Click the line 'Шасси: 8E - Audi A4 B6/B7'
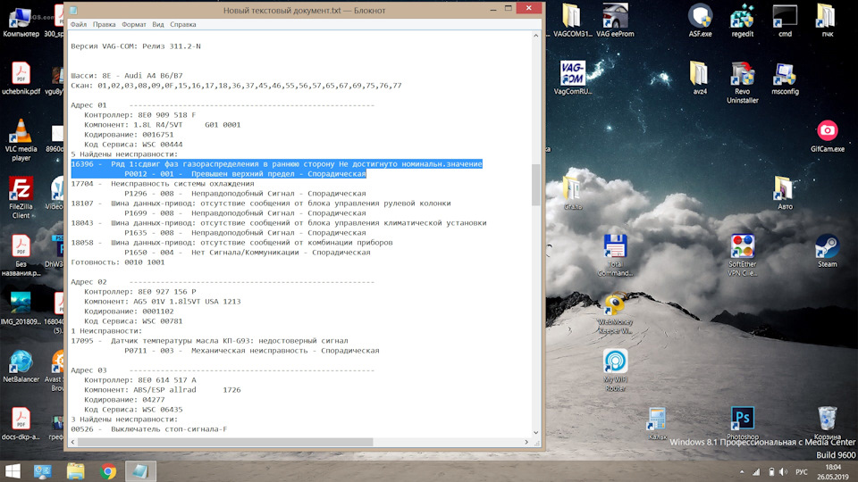This screenshot has height=482, width=858. click(x=127, y=75)
